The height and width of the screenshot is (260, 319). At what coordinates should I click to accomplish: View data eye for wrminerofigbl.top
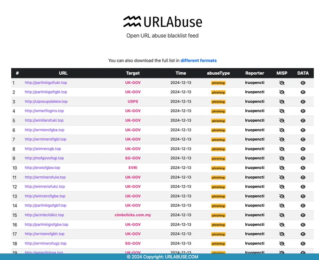tap(303, 140)
